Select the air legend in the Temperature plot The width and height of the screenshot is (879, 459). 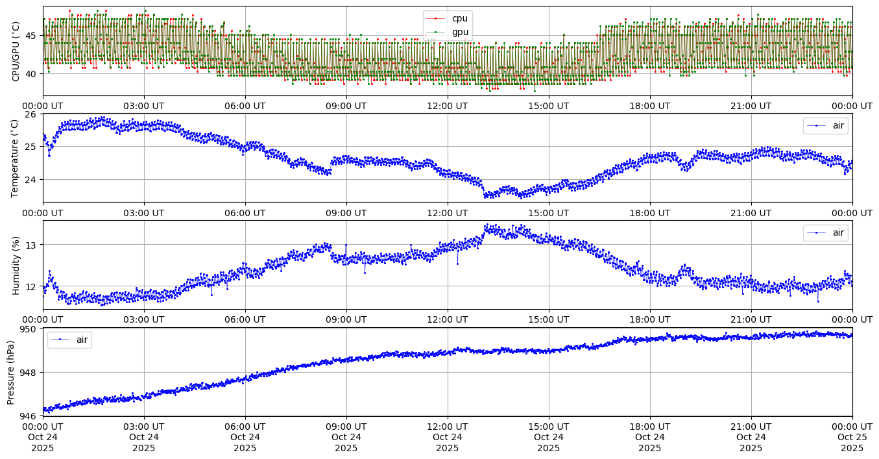(x=826, y=126)
